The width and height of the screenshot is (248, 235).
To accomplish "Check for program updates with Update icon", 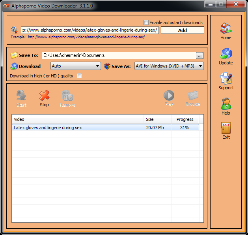I will point(226,53).
